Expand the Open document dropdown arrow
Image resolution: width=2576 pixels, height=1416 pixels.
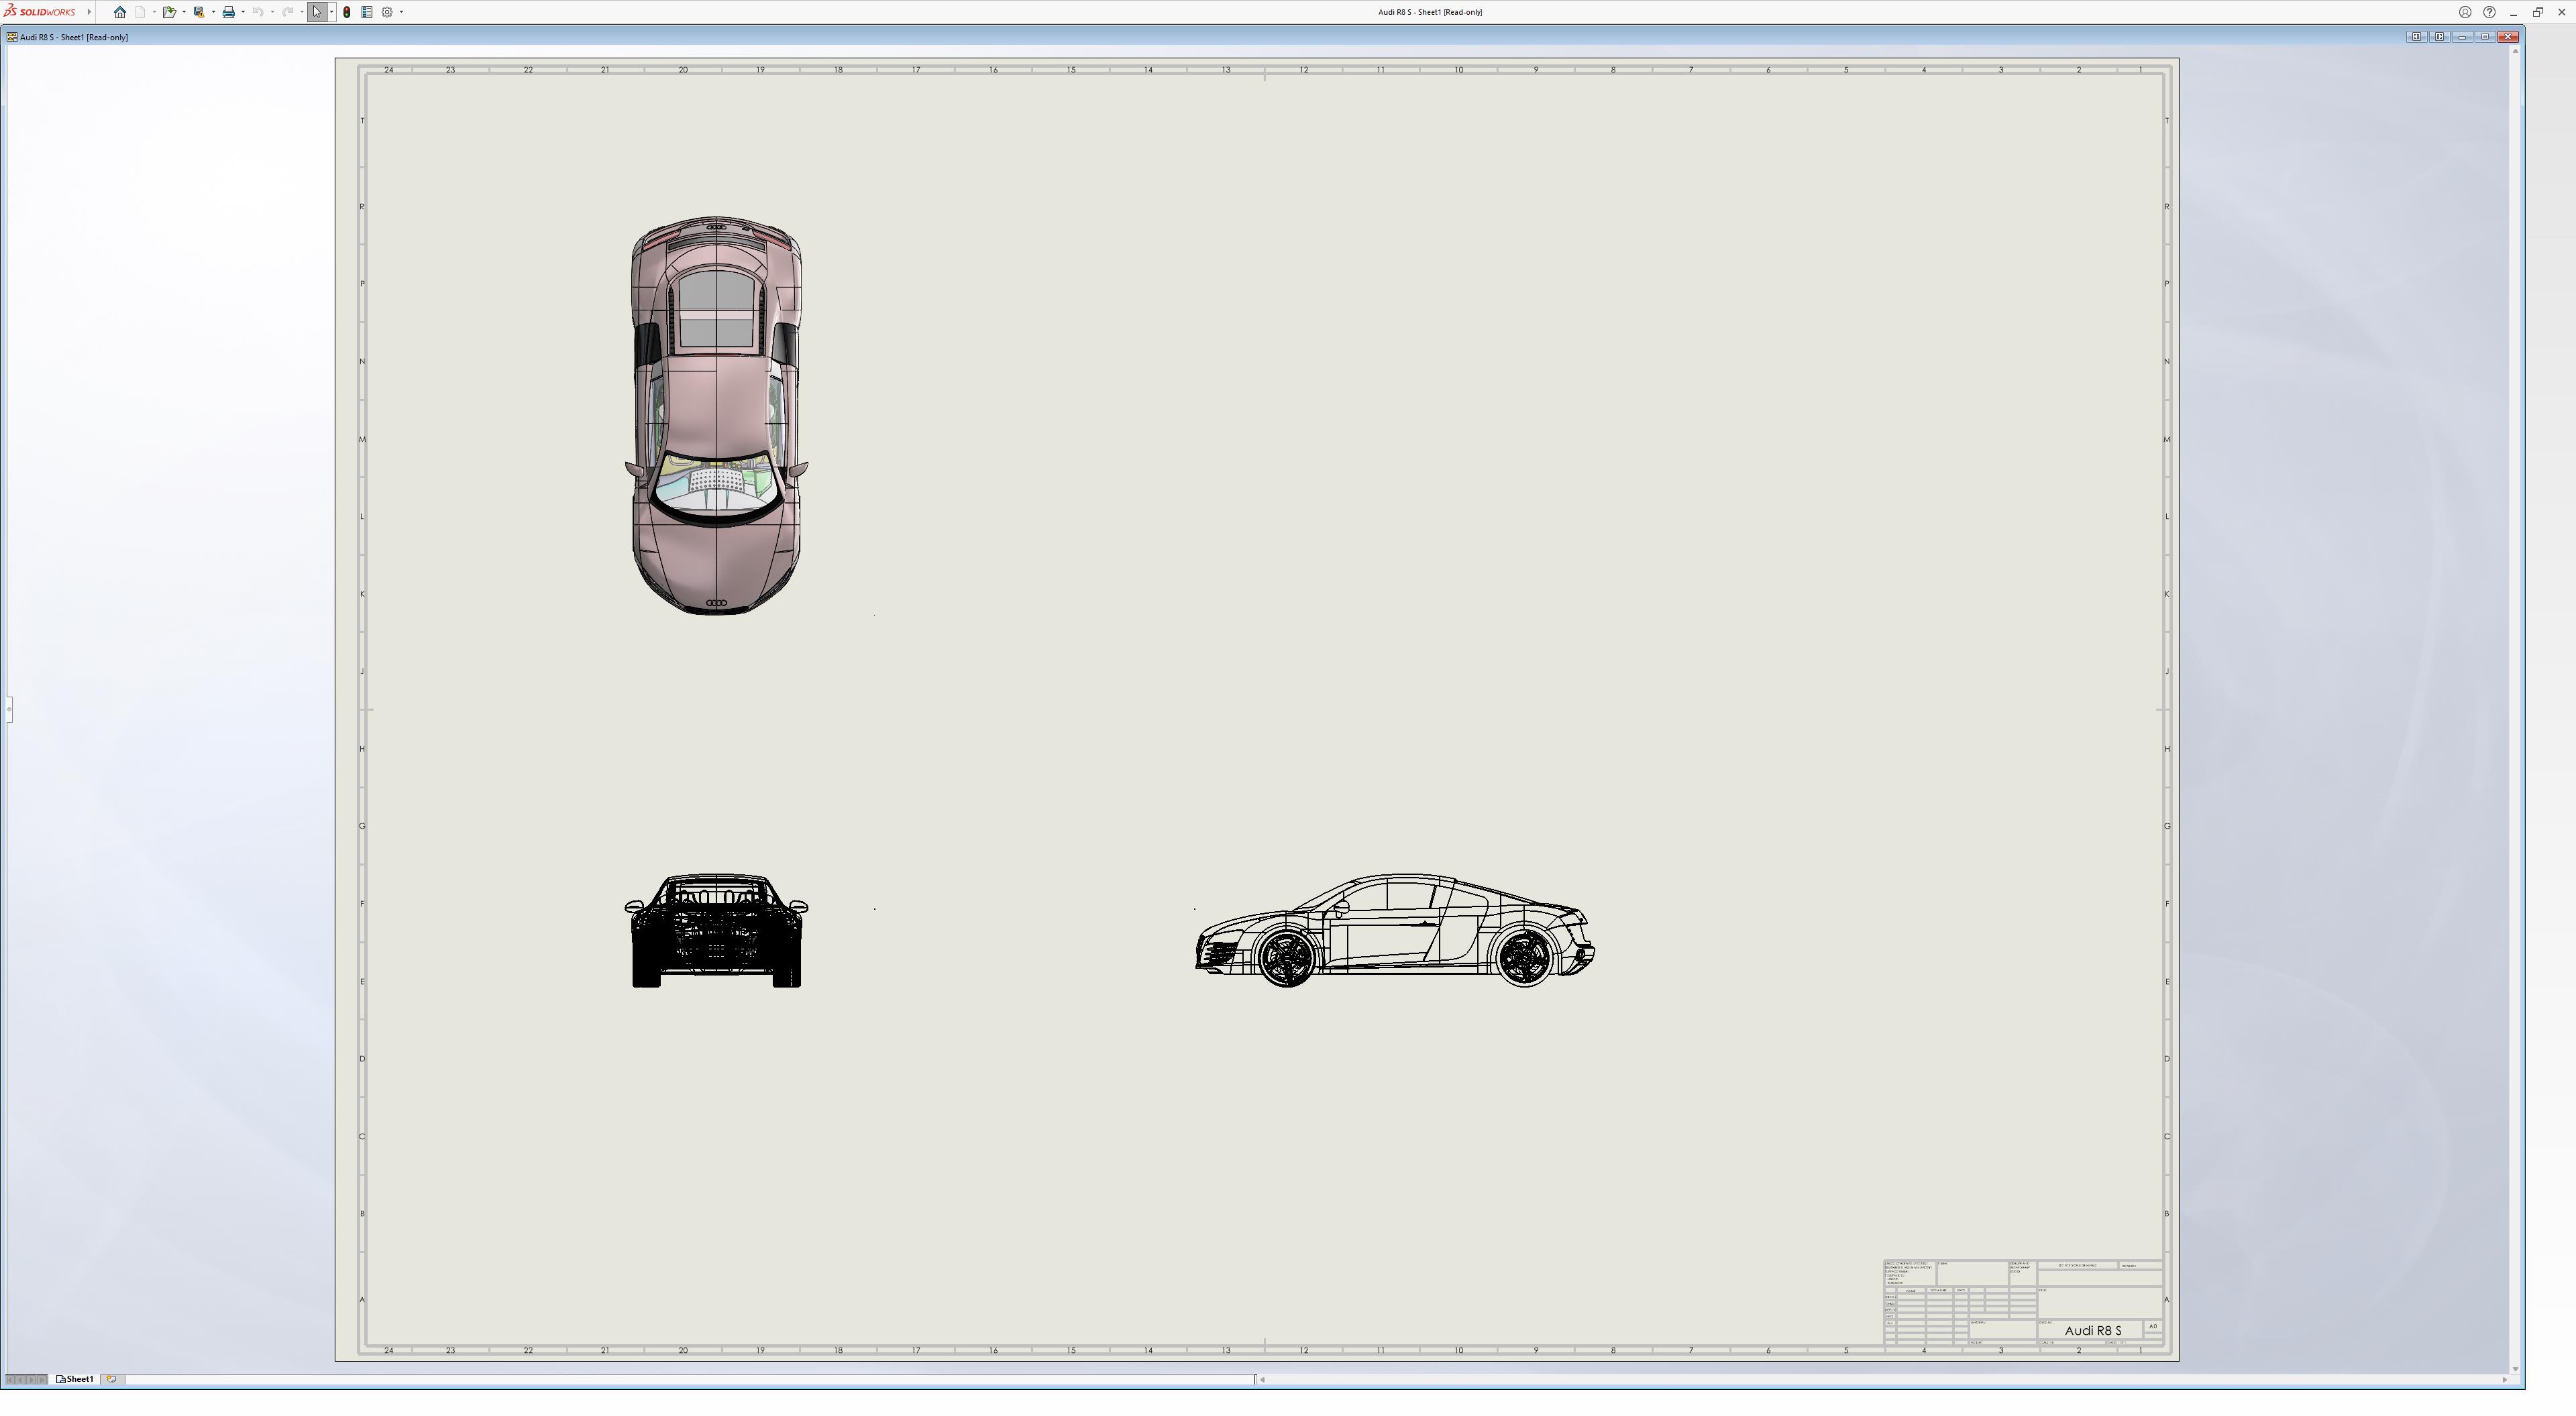click(184, 12)
